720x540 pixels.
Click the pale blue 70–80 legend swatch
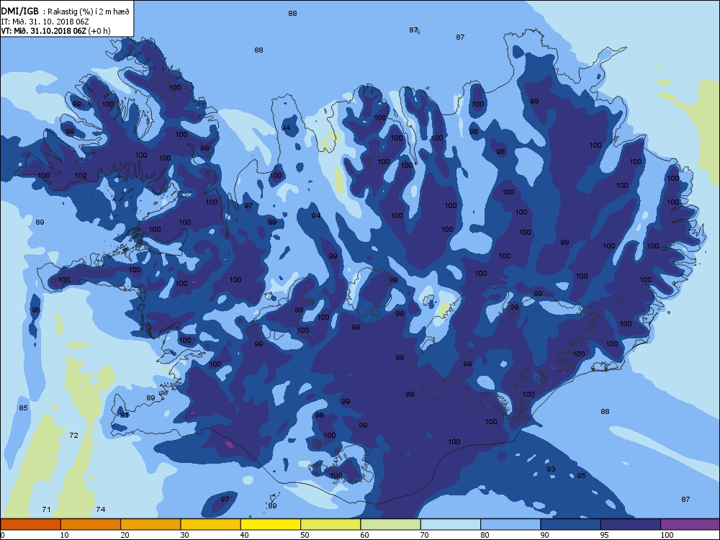451,524
